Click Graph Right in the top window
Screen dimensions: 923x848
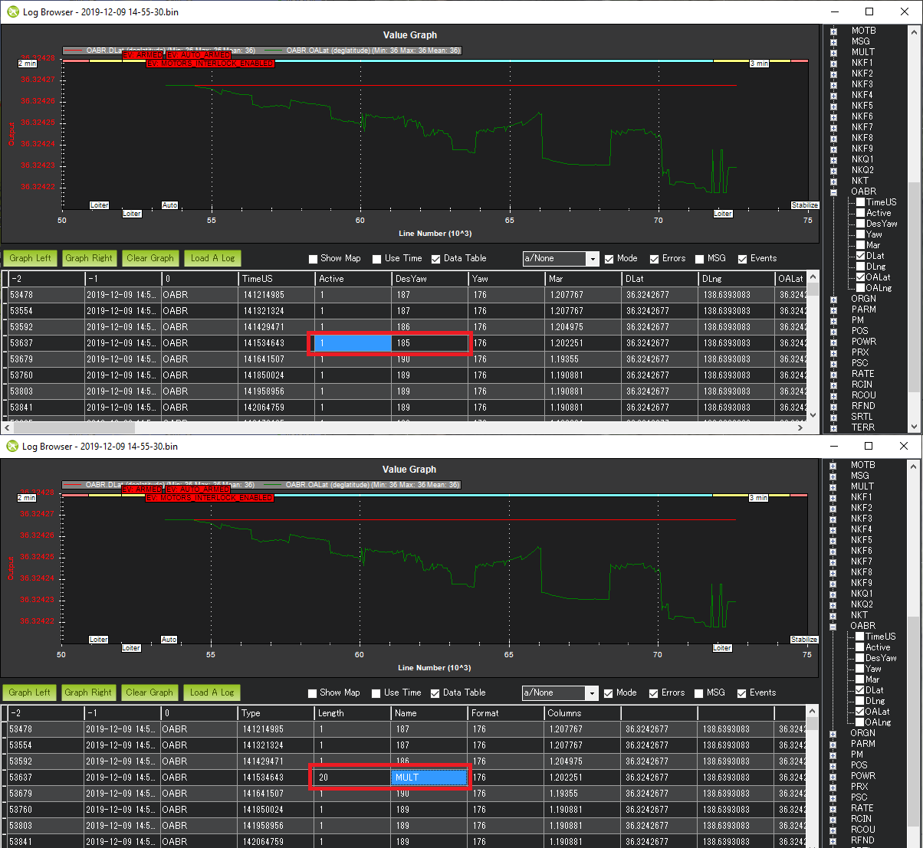click(89, 258)
